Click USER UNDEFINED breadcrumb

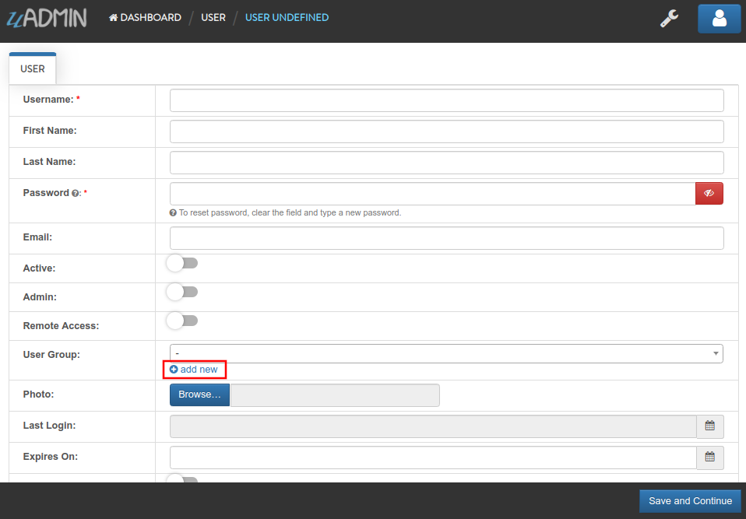click(x=287, y=18)
